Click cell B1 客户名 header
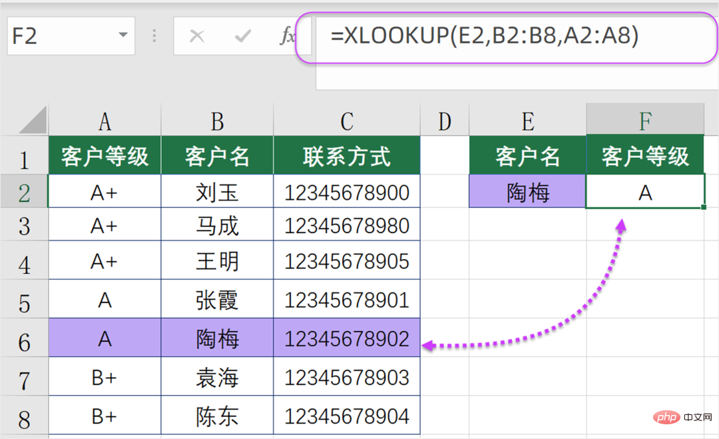 tap(217, 155)
